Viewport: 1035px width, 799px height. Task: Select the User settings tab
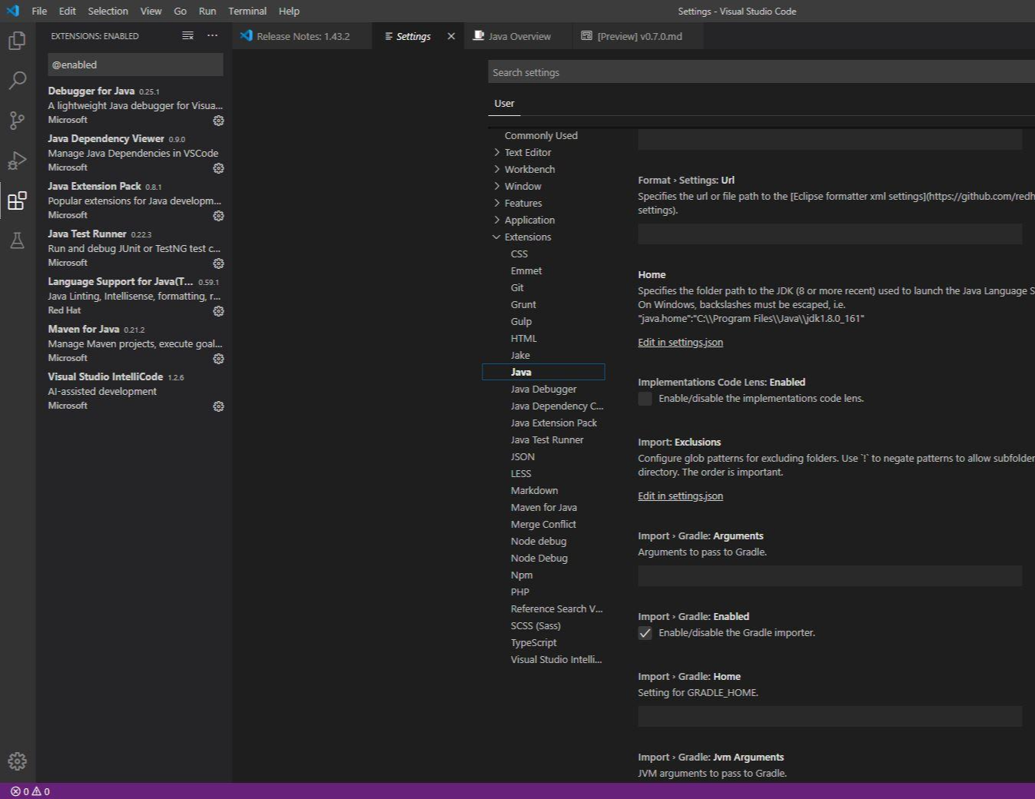tap(504, 103)
